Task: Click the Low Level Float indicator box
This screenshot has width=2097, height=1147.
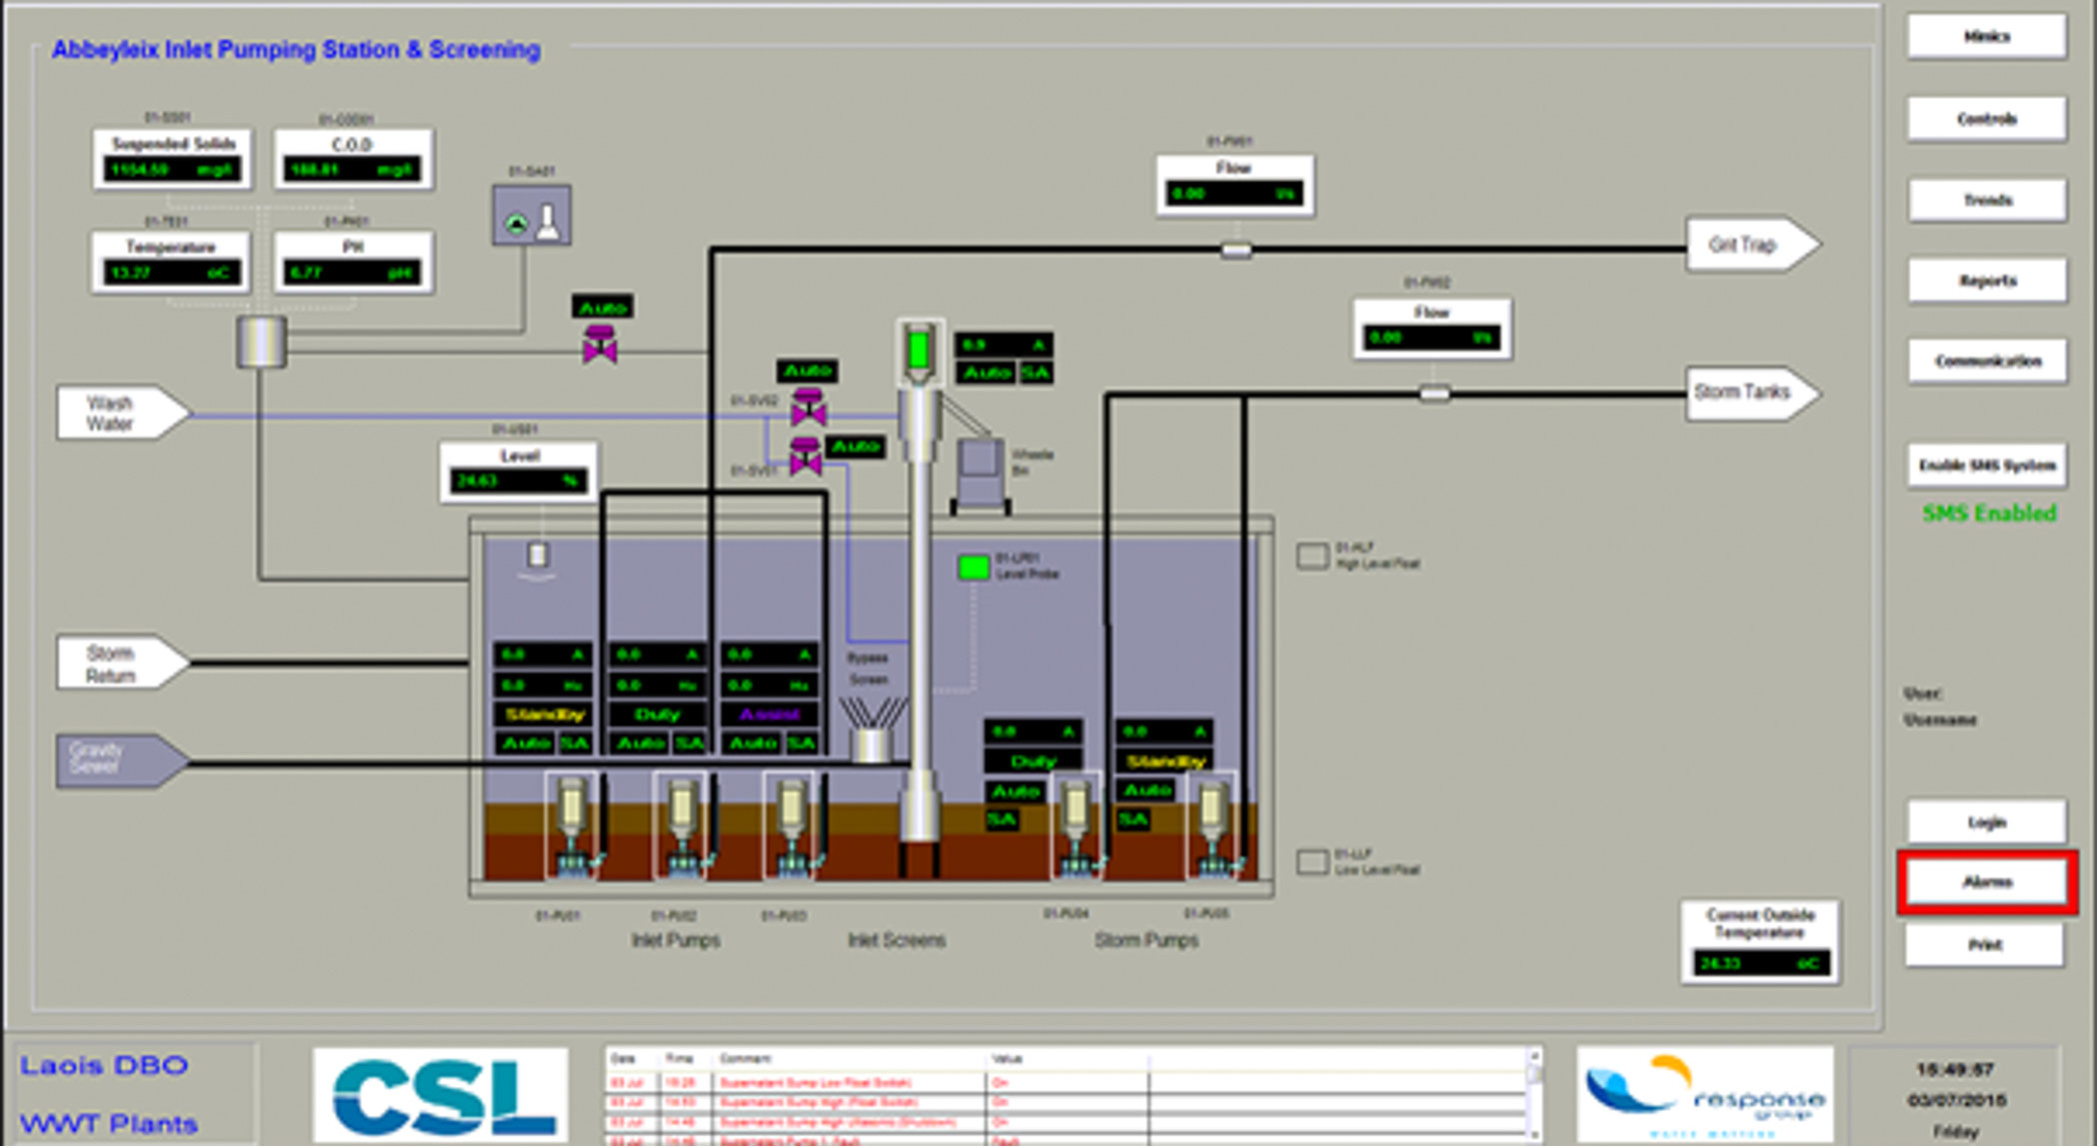Action: click(1311, 861)
